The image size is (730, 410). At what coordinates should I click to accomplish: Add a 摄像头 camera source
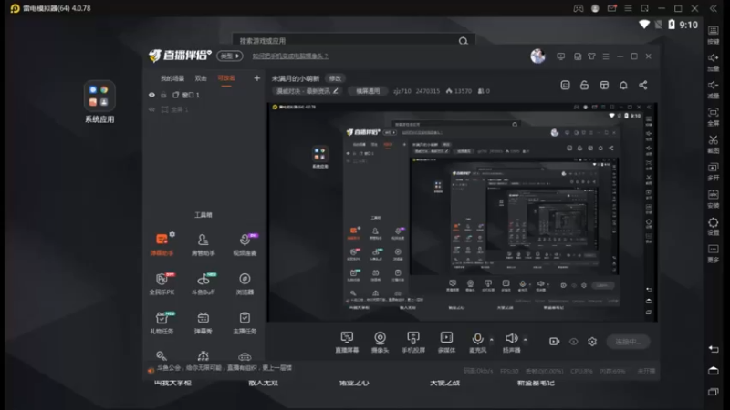pos(380,343)
